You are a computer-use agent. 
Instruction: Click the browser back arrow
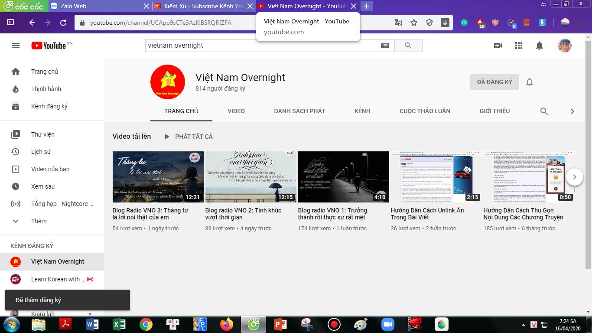(x=32, y=23)
